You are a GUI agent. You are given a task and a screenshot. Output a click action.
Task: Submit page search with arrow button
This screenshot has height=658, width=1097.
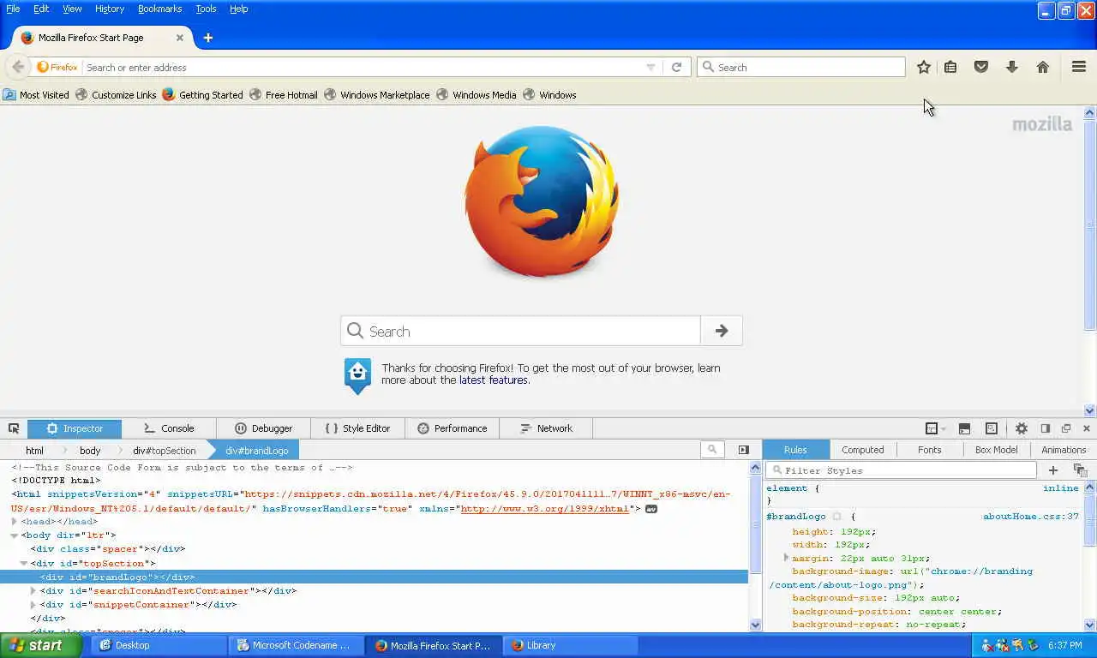pyautogui.click(x=722, y=331)
